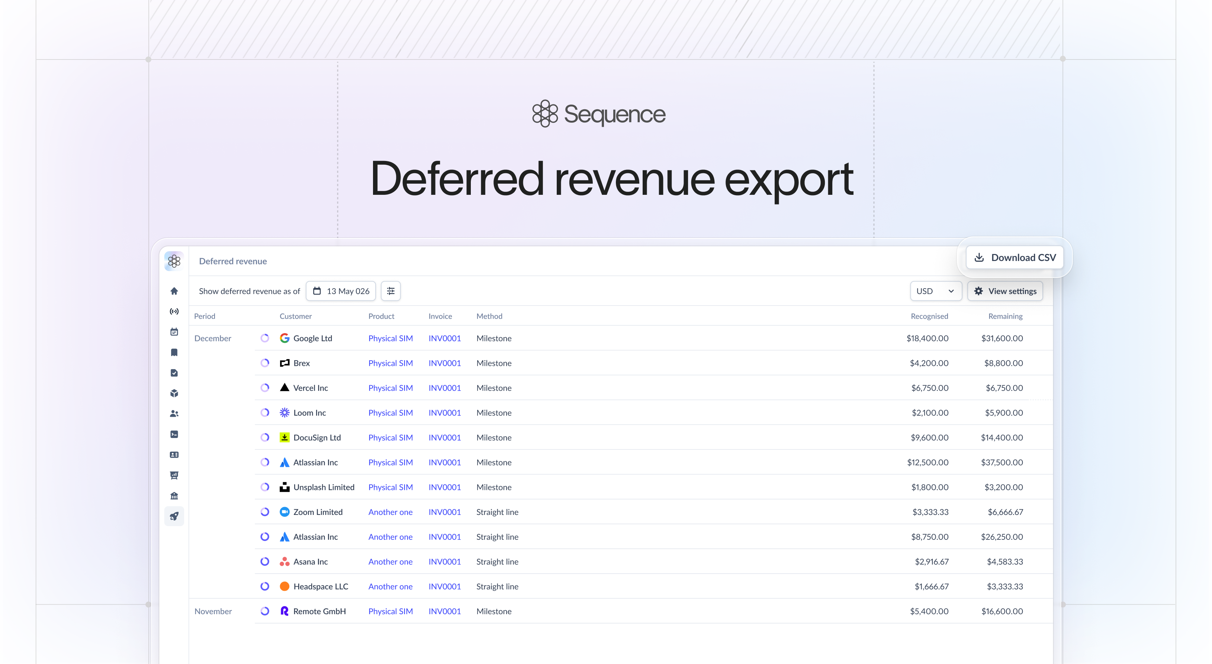Viewport: 1212px width, 664px height.
Task: Open Physical SIM link for DocuSign Ltd
Action: (390, 437)
